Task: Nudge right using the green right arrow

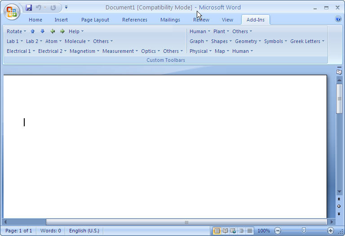Action: (62, 31)
